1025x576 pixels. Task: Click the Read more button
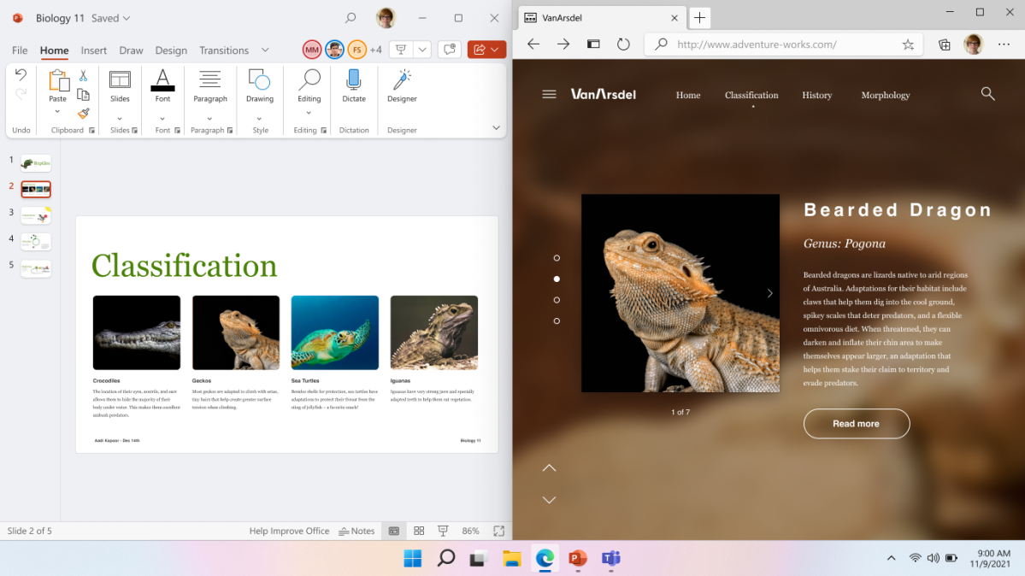(x=856, y=423)
